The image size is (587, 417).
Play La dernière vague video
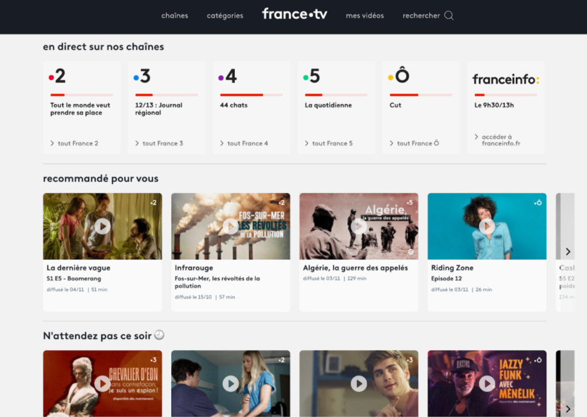pos(102,226)
